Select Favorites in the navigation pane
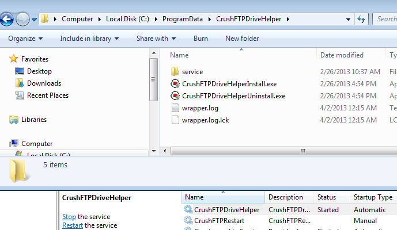This screenshot has width=397, height=230. [35, 59]
